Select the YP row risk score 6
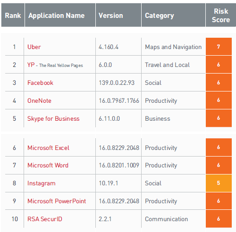Screen dimensions: 236x232 click(219, 65)
